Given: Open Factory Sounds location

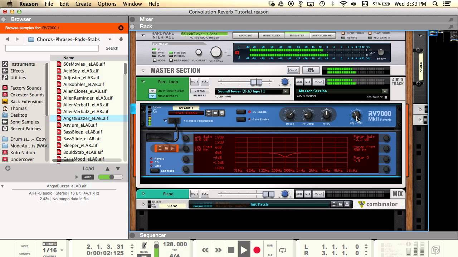Looking at the screenshot, I should (26, 88).
